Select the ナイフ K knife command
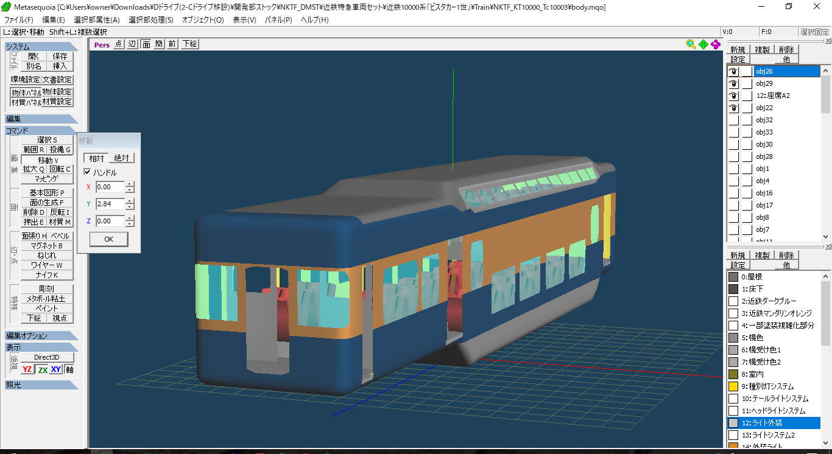This screenshot has height=454, width=832. click(47, 275)
